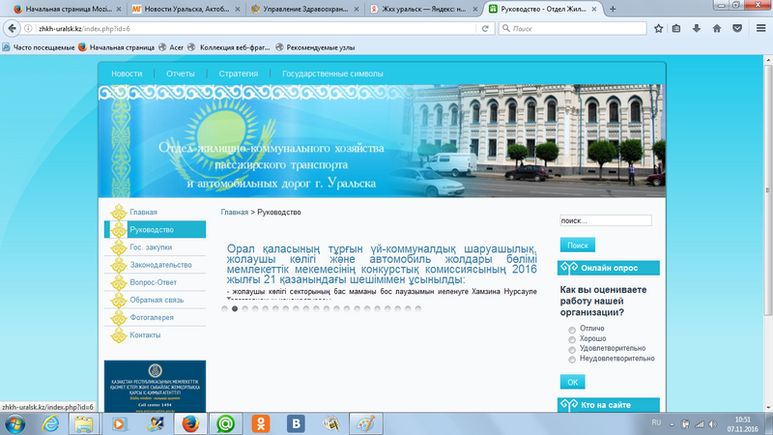
Task: Close the Руководство tab
Action: (x=594, y=9)
